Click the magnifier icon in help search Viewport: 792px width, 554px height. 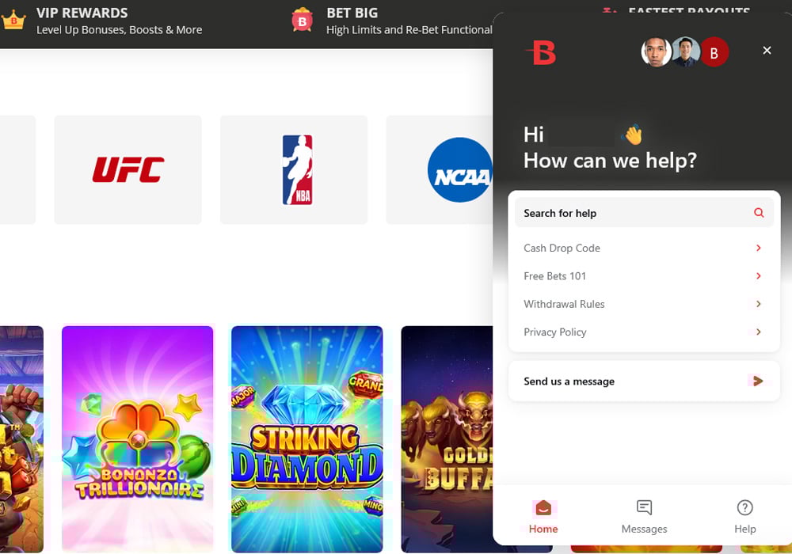[x=759, y=213]
